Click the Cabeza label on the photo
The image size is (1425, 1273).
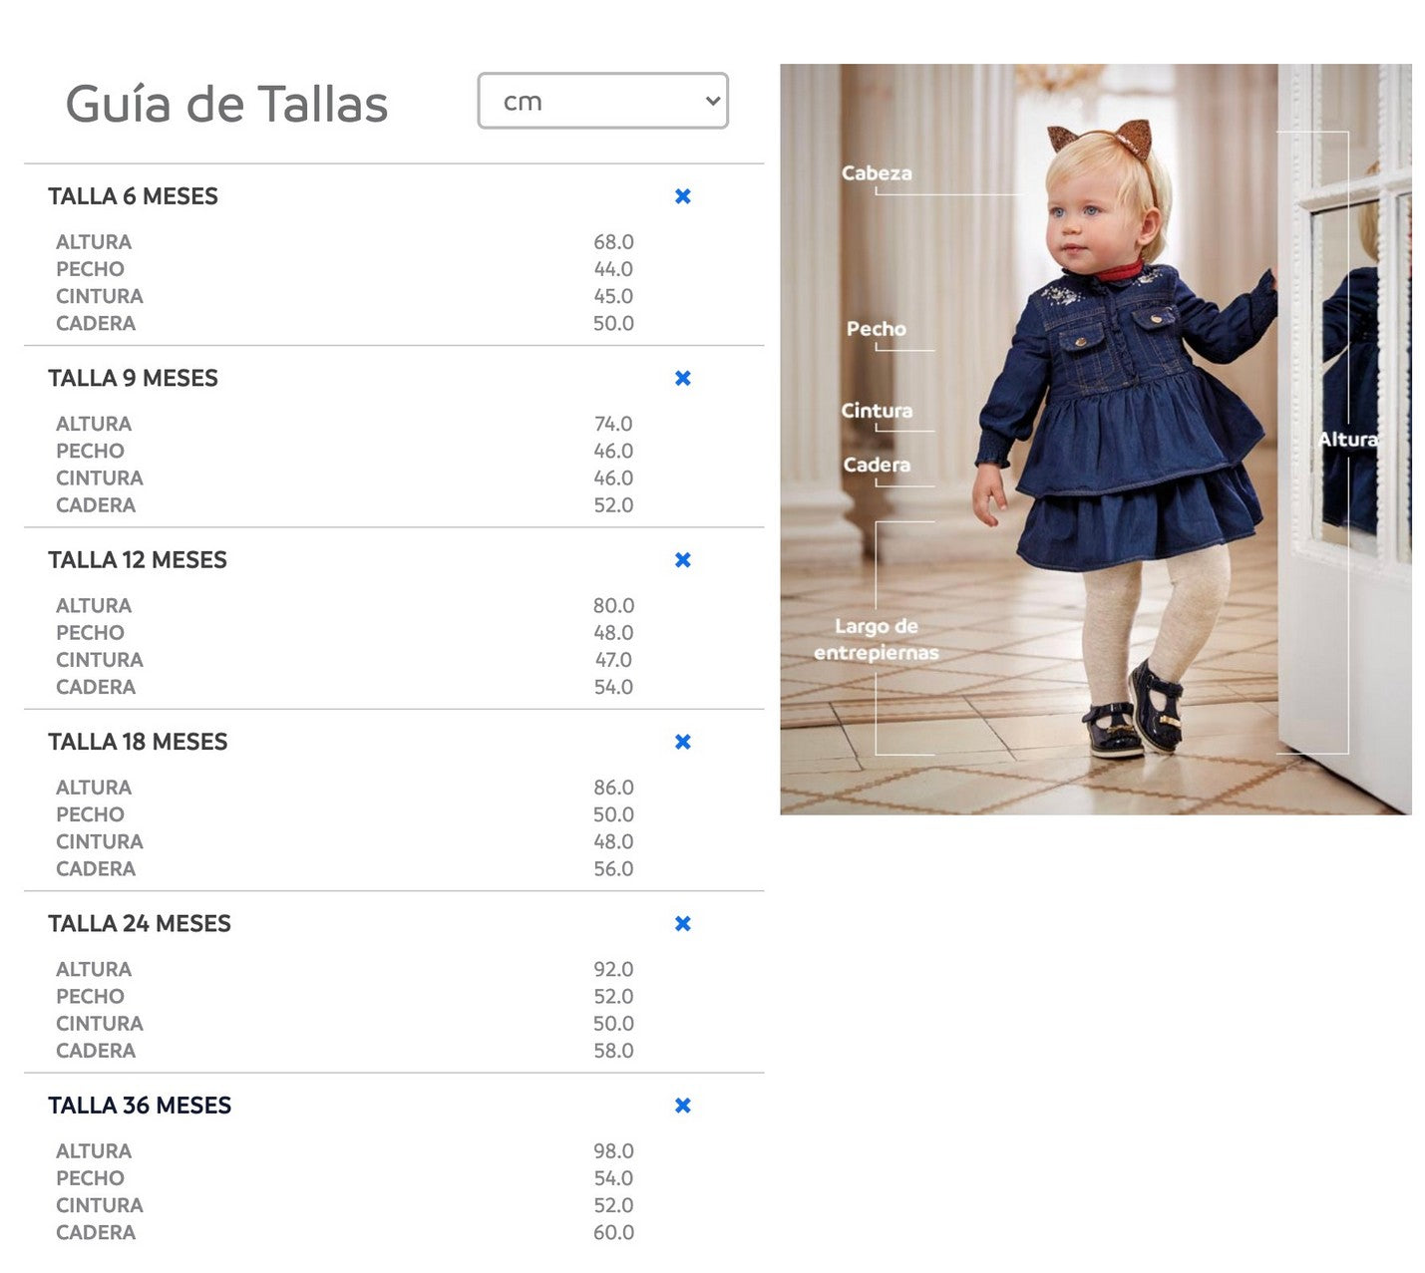(876, 173)
